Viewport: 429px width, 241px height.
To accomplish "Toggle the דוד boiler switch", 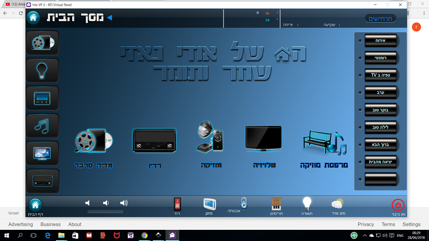I will (x=177, y=204).
